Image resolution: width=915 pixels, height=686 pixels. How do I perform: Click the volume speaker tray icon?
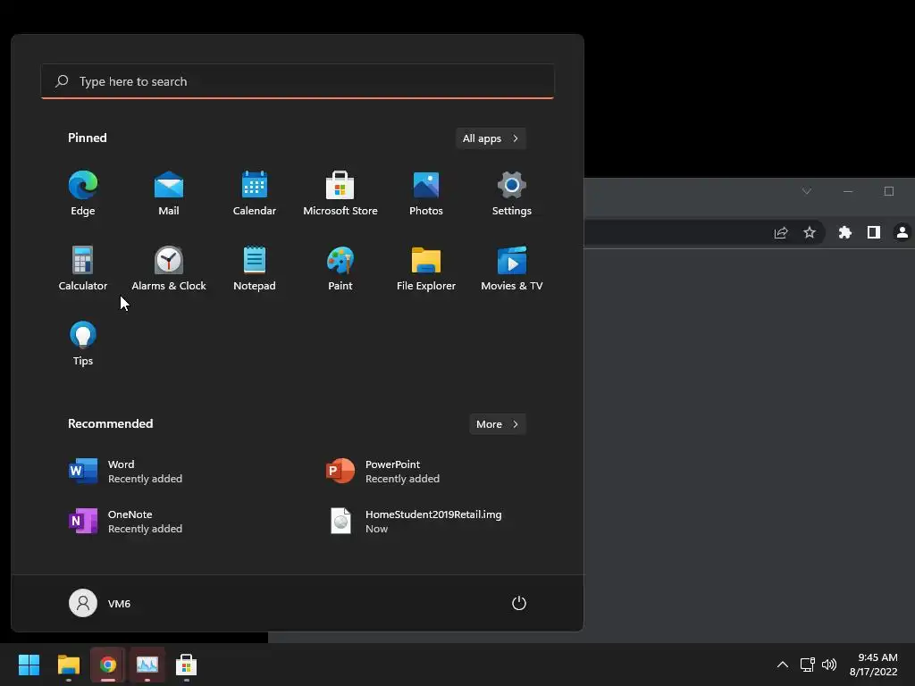click(828, 665)
